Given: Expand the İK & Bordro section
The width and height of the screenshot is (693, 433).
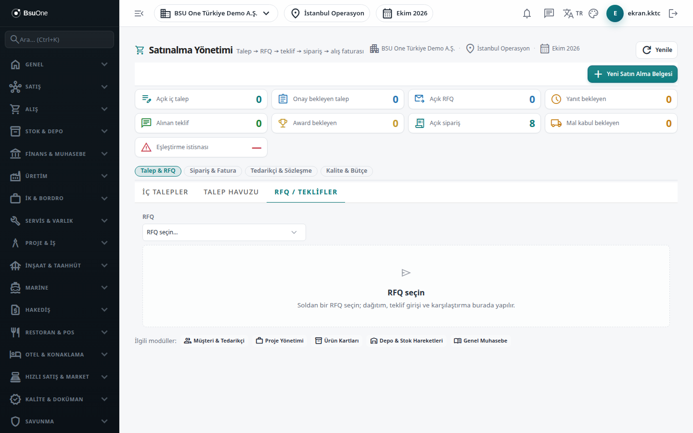Looking at the screenshot, I should coord(60,198).
